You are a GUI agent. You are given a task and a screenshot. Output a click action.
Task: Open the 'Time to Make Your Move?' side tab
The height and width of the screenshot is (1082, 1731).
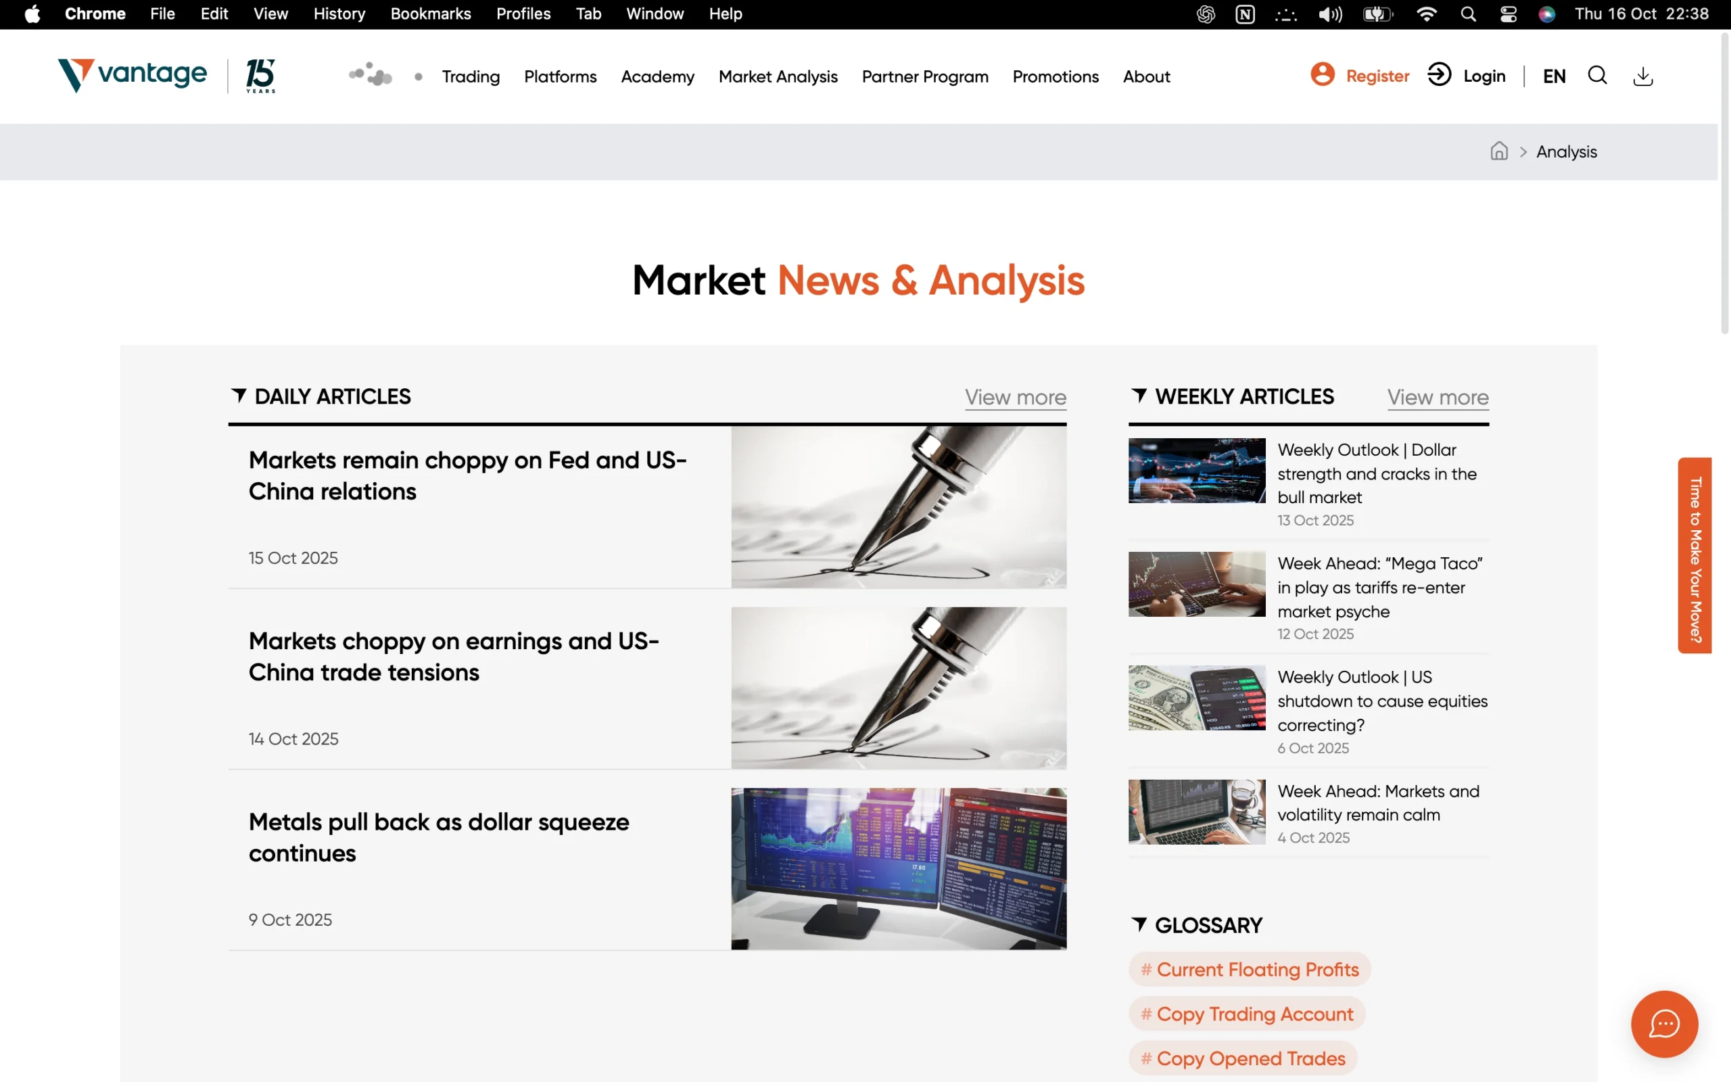(x=1694, y=555)
